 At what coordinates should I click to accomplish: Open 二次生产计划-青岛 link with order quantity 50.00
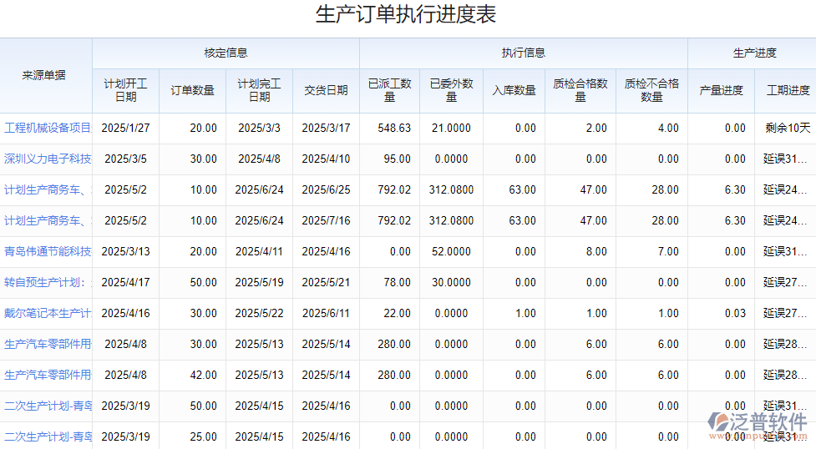click(x=48, y=406)
